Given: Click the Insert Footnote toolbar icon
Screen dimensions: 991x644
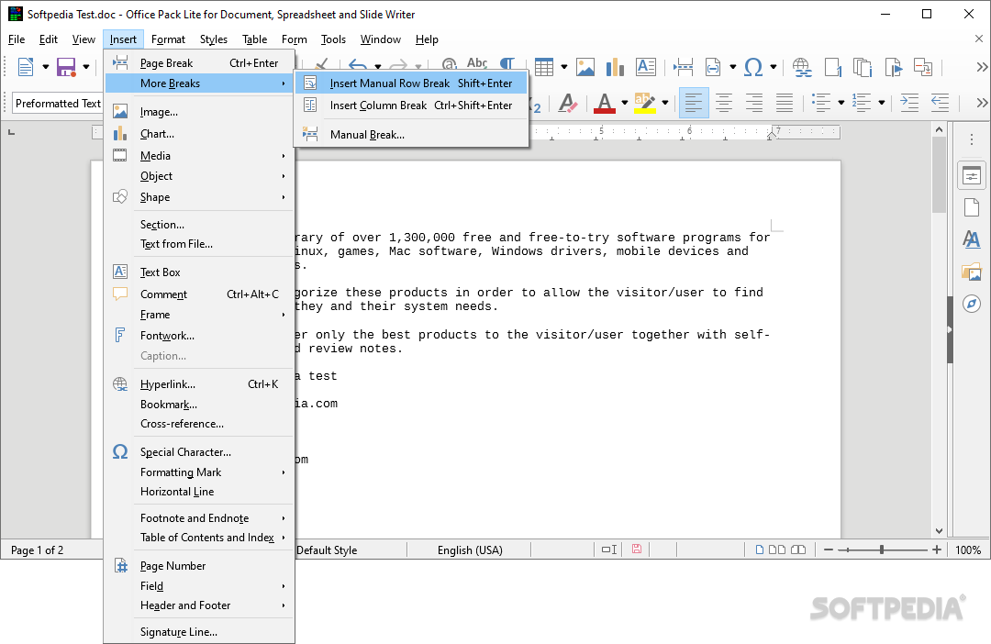Looking at the screenshot, I should click(x=833, y=66).
